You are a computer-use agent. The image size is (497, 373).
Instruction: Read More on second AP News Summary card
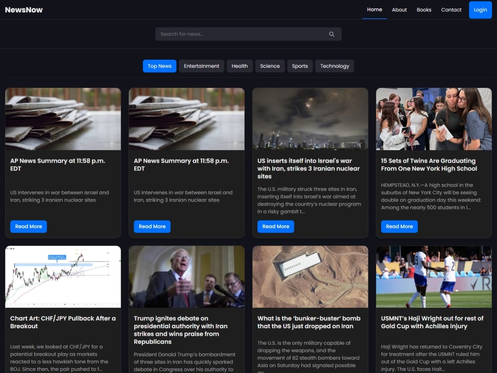[x=152, y=226]
